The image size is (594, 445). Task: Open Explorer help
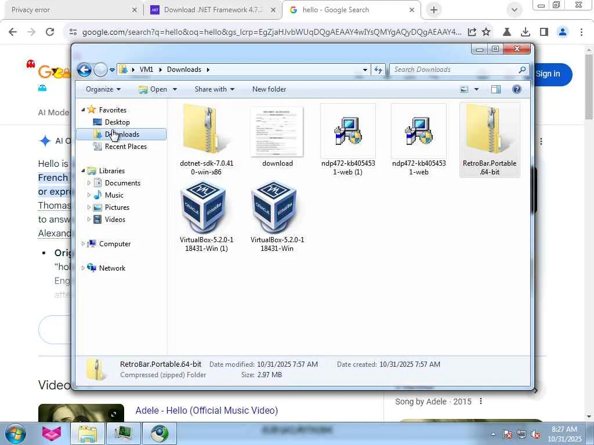pyautogui.click(x=517, y=89)
